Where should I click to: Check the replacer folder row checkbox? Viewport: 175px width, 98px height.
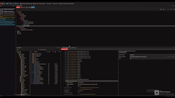point(31,60)
